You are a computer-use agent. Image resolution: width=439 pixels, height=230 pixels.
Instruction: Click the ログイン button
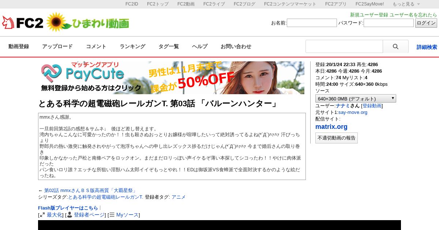pyautogui.click(x=426, y=23)
